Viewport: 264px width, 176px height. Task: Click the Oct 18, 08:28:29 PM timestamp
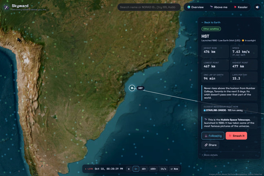coord(109,169)
